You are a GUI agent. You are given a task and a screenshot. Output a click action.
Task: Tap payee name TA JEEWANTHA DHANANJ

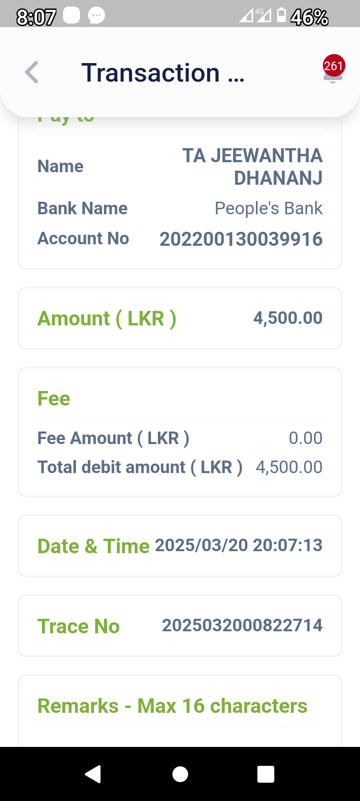[252, 167]
